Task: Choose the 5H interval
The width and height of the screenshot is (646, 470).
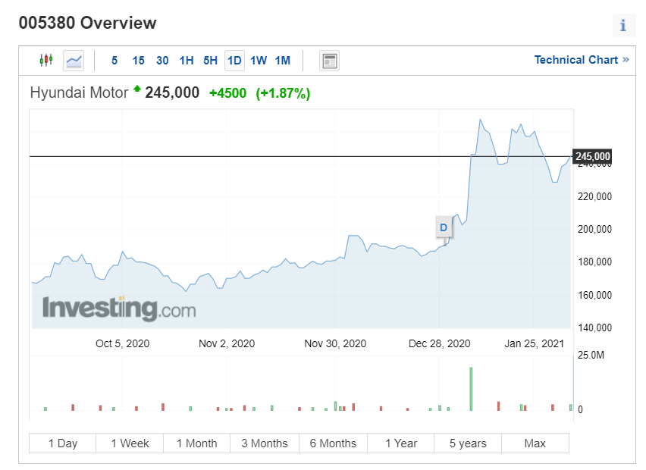Action: [x=210, y=61]
